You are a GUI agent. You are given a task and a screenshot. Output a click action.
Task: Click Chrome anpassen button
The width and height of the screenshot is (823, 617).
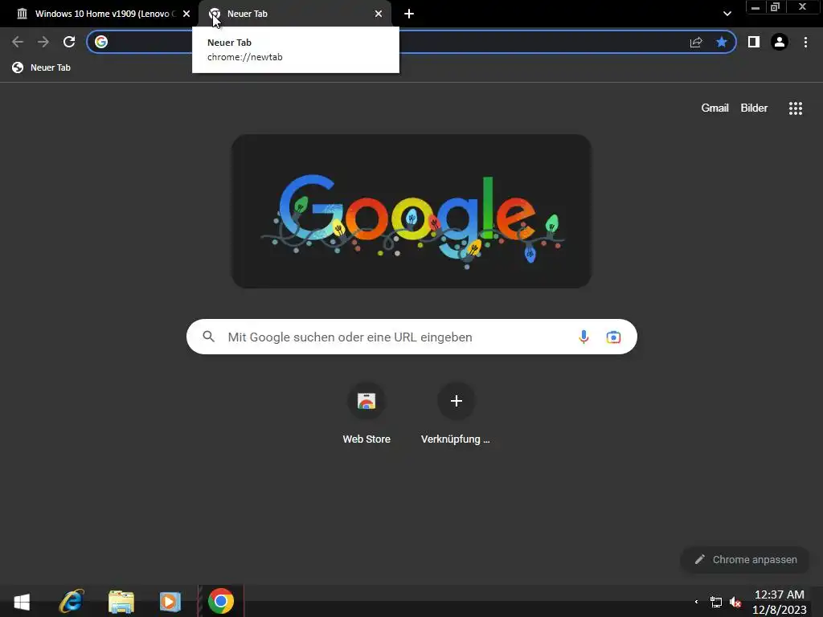[x=745, y=560]
